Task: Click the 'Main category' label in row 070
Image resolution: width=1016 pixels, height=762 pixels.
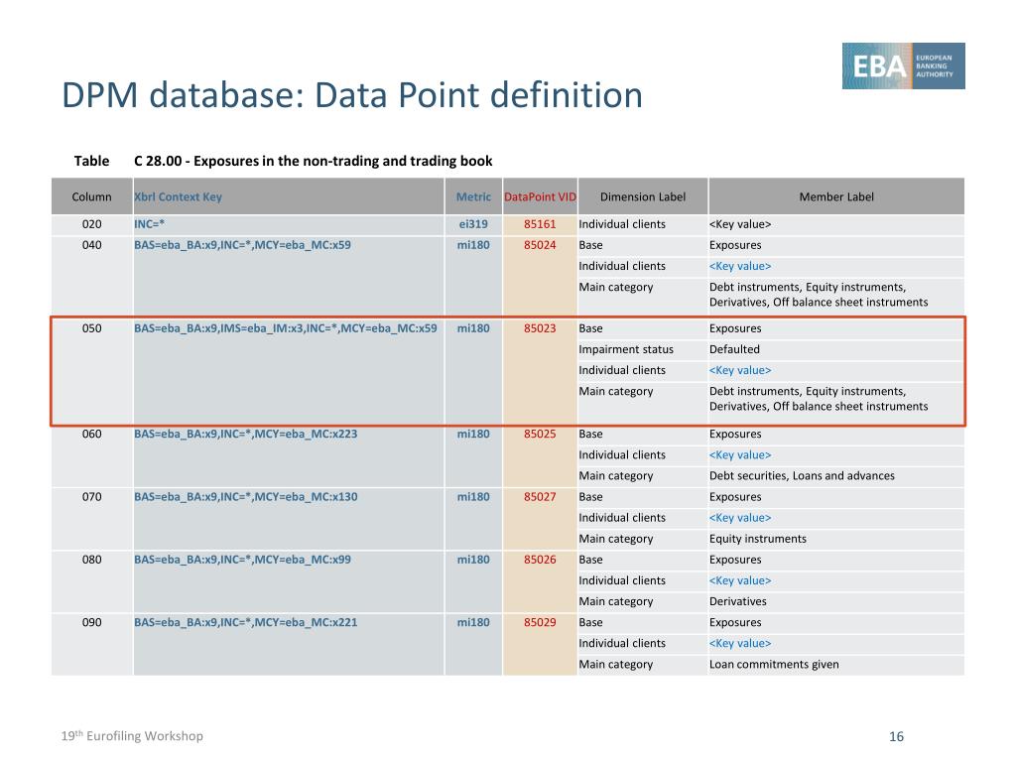Action: pyautogui.click(x=615, y=539)
